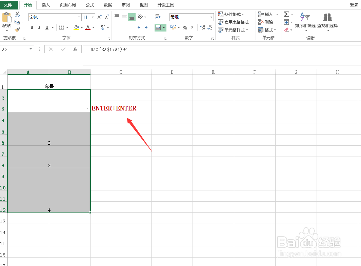Open the font name dropdown (宋体)
Screen dimensions: 361x266
click(x=79, y=17)
